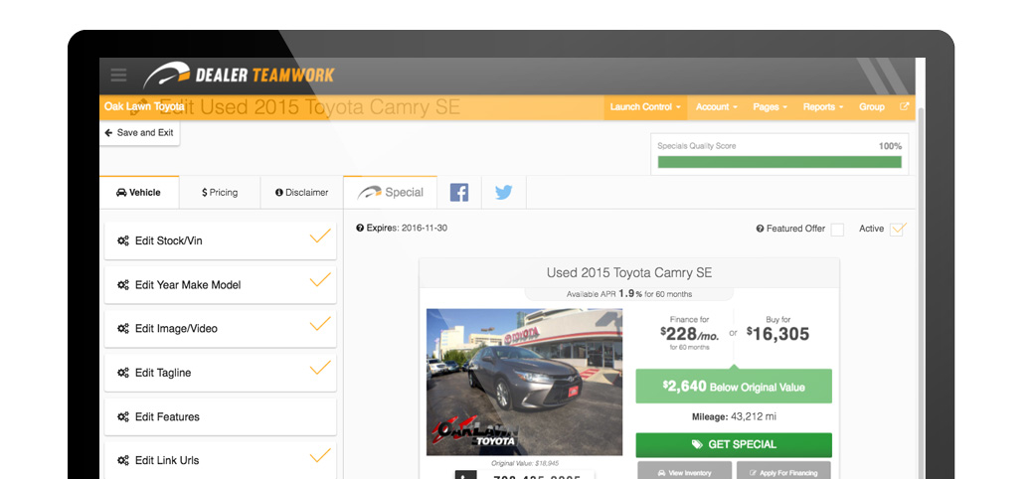
Task: Switch to the Vehicle tab
Action: 139,193
